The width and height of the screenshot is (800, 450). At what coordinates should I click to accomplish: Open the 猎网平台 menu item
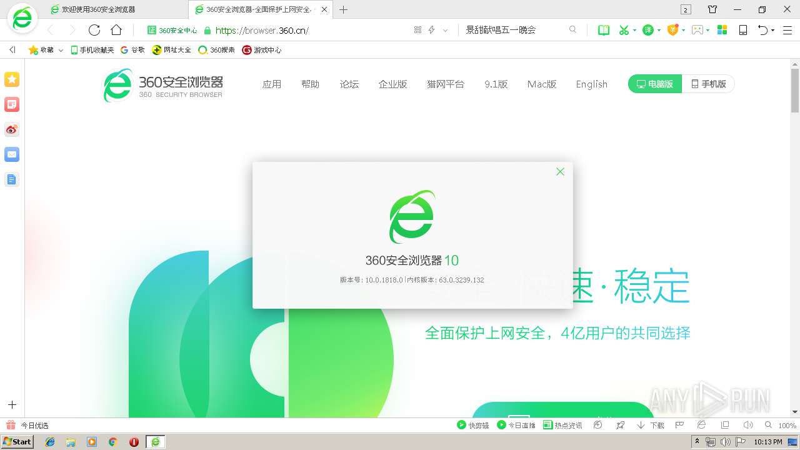point(446,84)
